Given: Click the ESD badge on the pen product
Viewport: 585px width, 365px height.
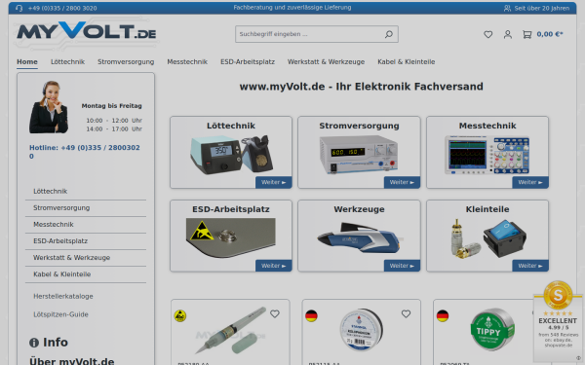Looking at the screenshot, I should [180, 315].
